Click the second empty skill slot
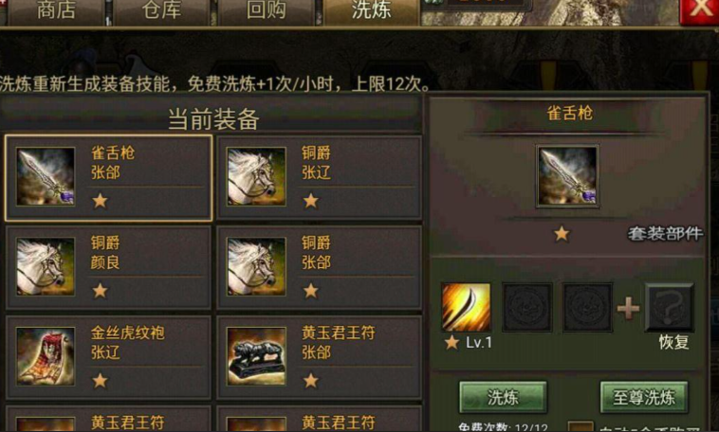Viewport: 719px width, 432px height. (587, 307)
